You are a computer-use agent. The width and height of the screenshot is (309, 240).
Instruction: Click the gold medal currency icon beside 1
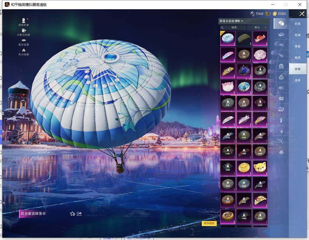coord(267,14)
